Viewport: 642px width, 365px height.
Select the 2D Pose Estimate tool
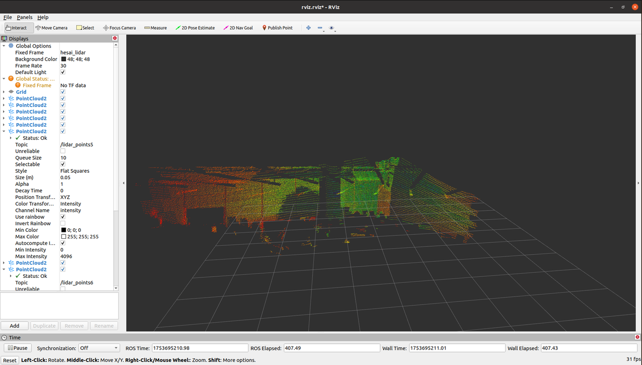click(195, 28)
